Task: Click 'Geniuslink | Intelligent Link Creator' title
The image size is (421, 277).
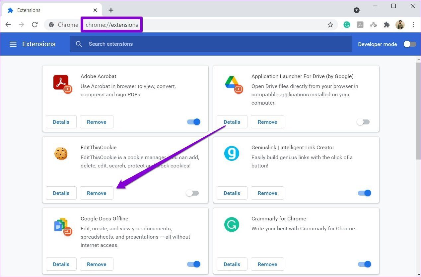Action: (x=293, y=147)
